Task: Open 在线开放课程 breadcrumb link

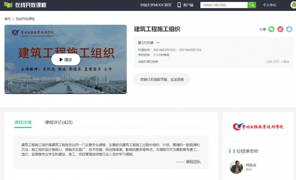Action: (x=25, y=19)
